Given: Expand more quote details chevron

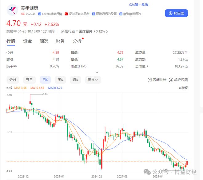Looking at the screenshot, I should coord(97,72).
